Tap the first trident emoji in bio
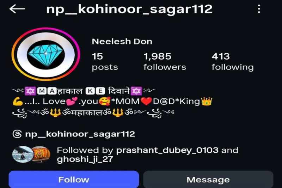This screenshot has width=282, height=188. click(x=55, y=113)
